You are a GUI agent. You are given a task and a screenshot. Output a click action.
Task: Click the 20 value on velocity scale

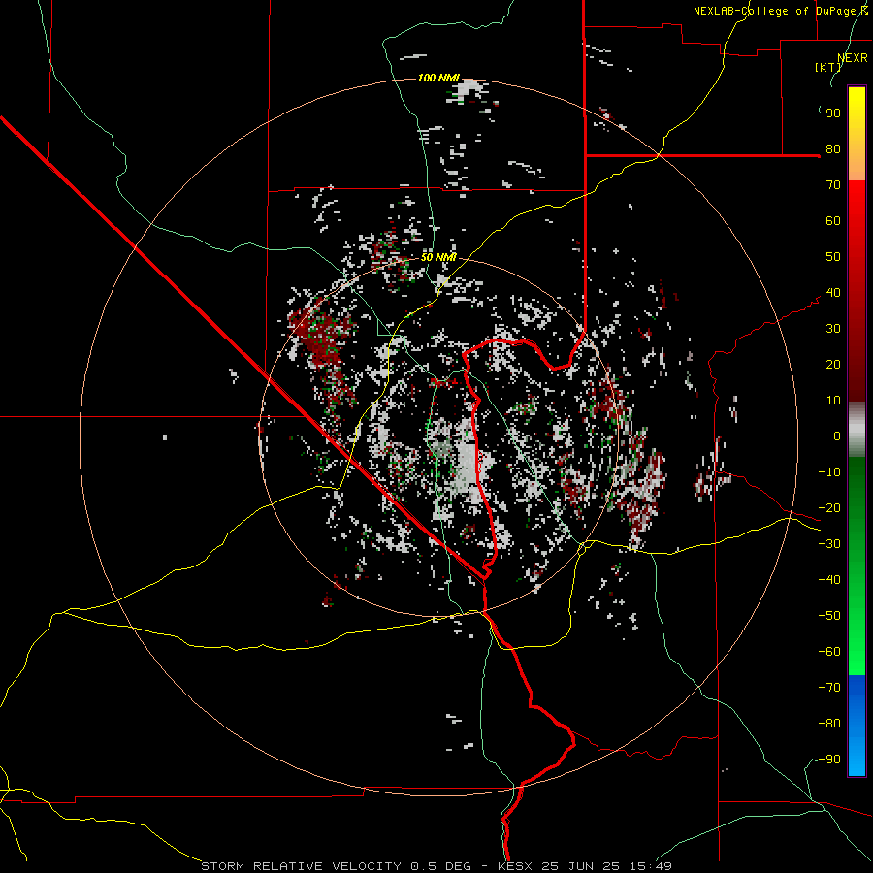(x=833, y=364)
